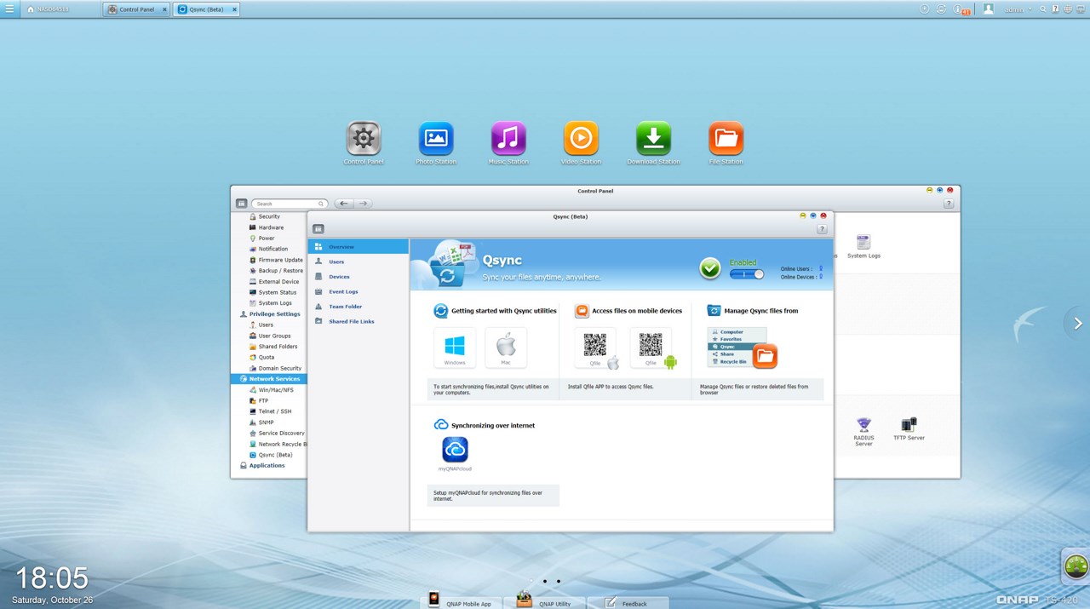1090x609 pixels.
Task: Switch to the Qsync (Beta) taskbar tab
Action: 206,9
